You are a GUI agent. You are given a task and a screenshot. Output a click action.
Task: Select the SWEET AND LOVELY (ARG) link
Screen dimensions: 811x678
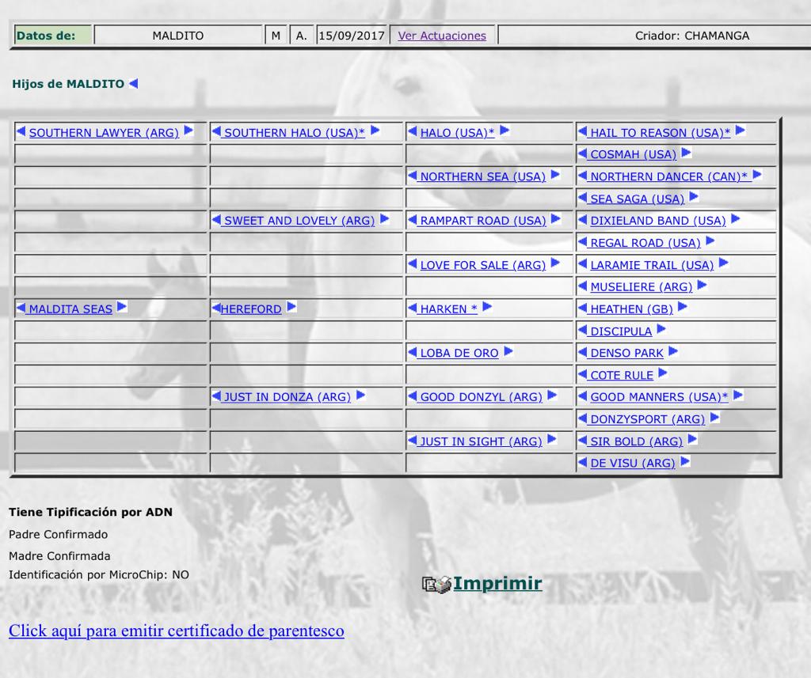(x=299, y=221)
